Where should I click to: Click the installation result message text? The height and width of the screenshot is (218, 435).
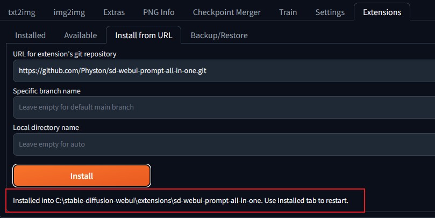click(x=181, y=201)
